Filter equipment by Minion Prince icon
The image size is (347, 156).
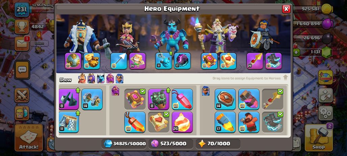(101, 79)
